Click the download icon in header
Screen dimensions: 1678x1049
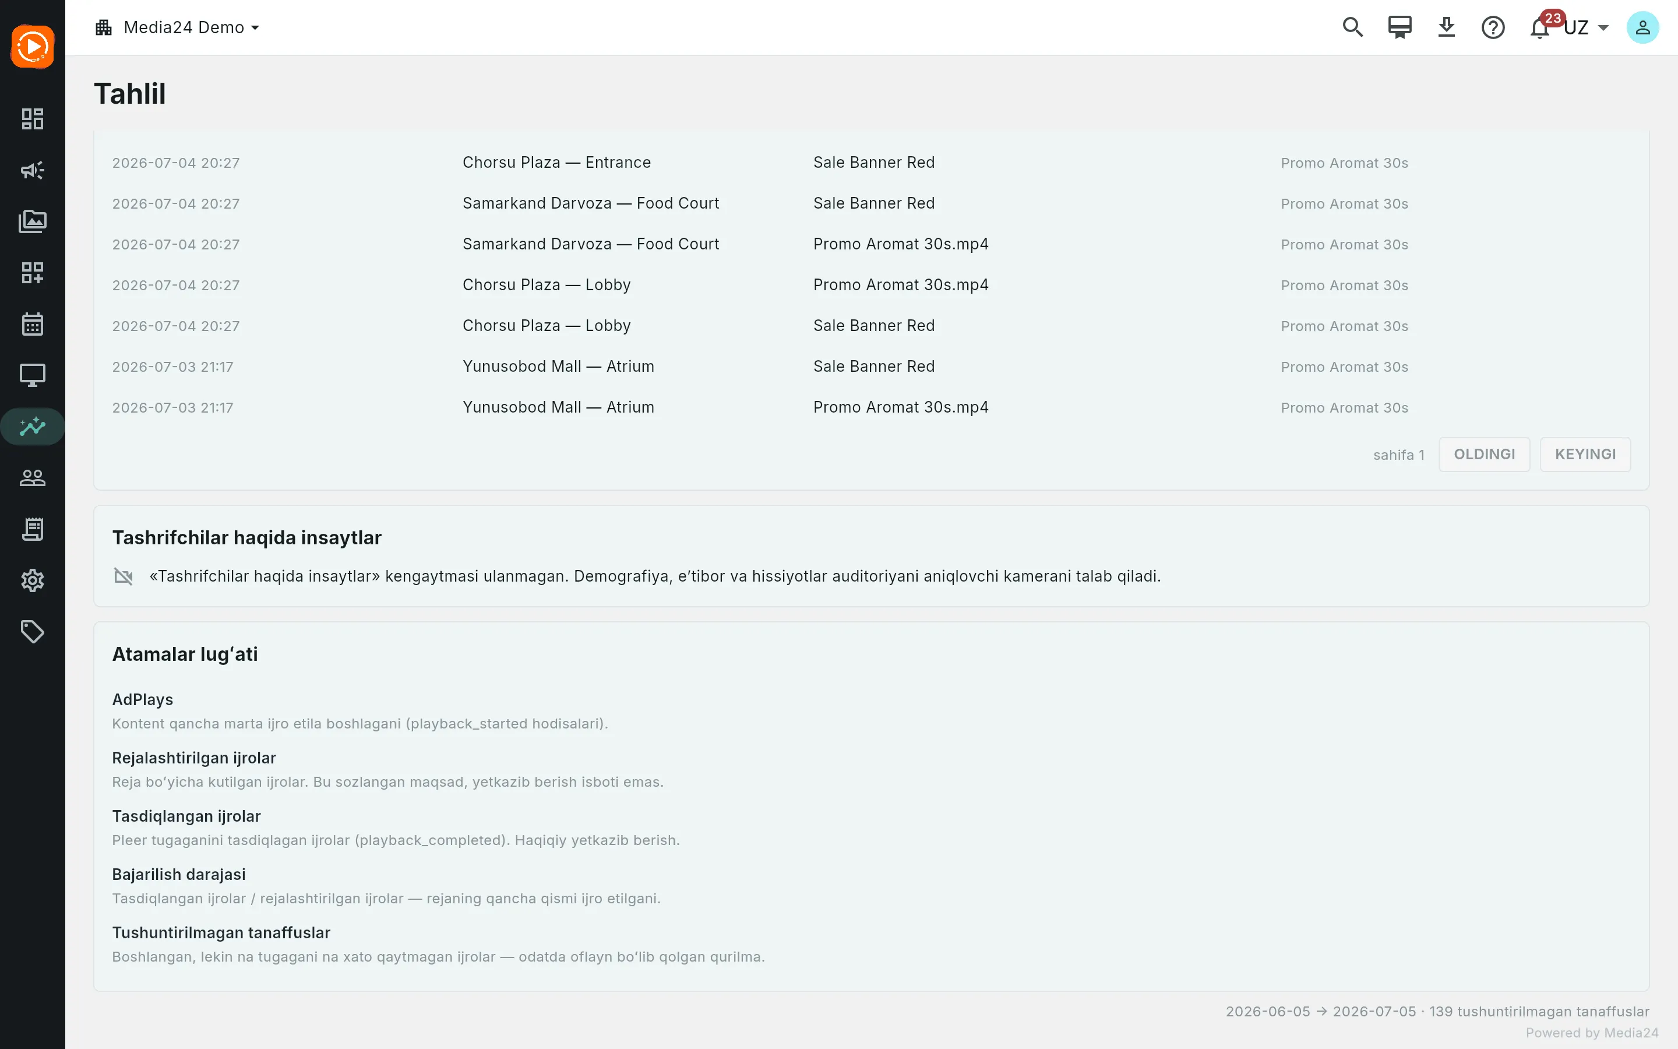pyautogui.click(x=1447, y=28)
